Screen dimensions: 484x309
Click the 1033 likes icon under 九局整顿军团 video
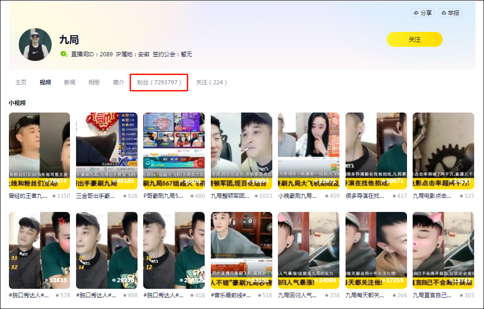(256, 196)
